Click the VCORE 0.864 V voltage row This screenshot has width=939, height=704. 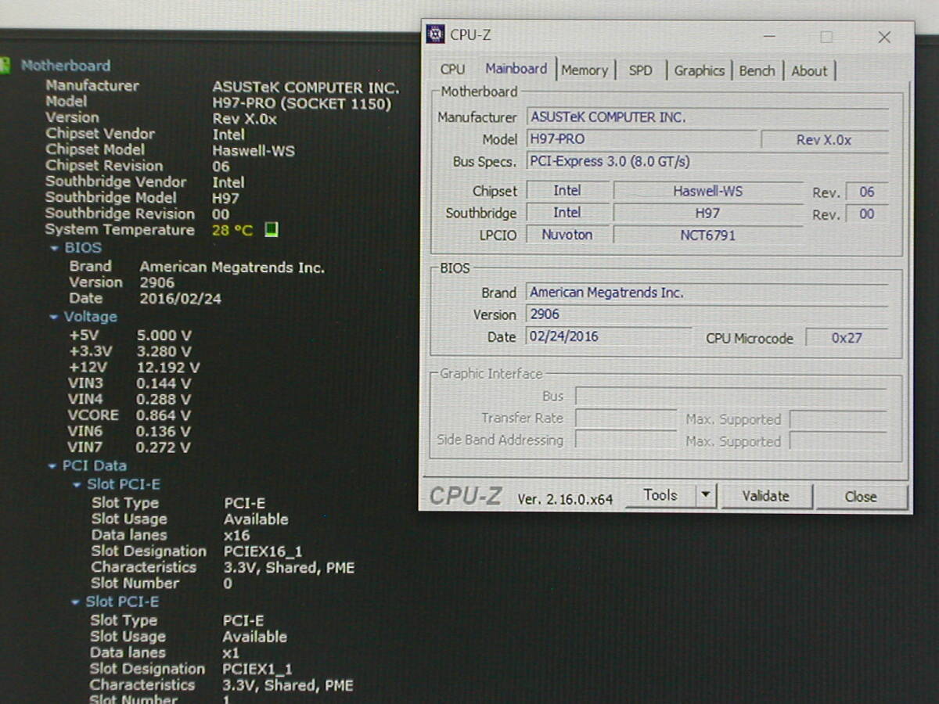coord(129,415)
